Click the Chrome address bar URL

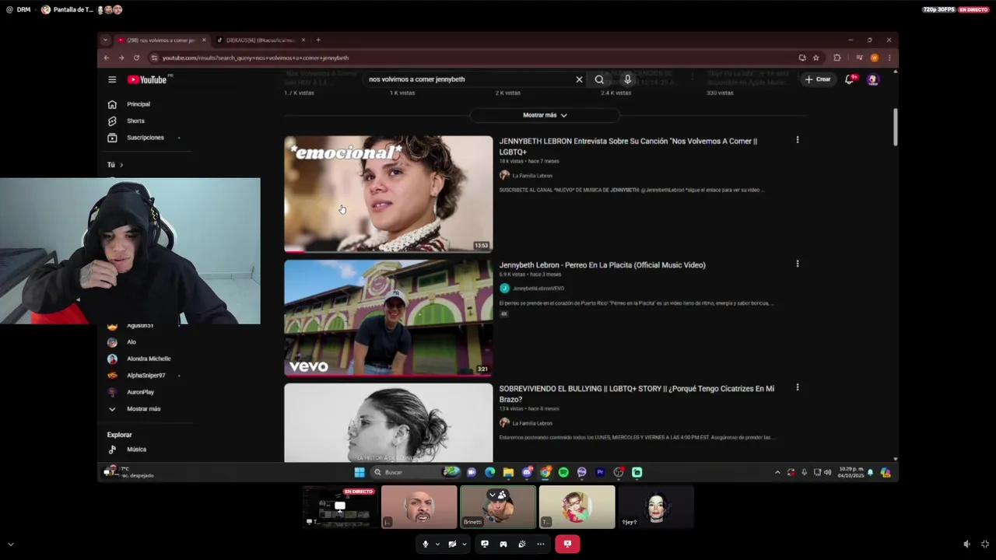tap(255, 58)
